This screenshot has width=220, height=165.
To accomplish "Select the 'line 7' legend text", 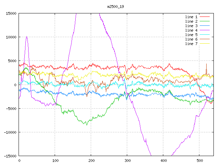I will coord(191,44).
